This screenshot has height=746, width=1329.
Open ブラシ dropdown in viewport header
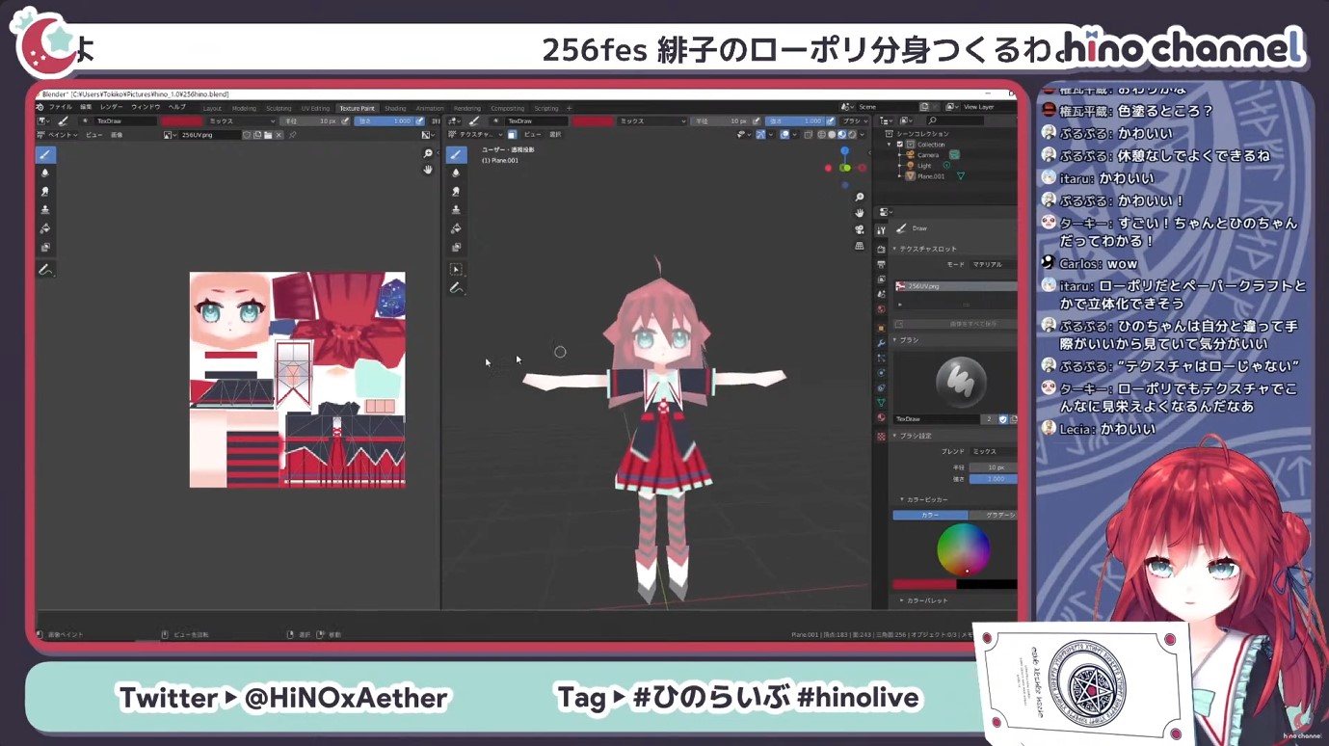click(x=853, y=121)
